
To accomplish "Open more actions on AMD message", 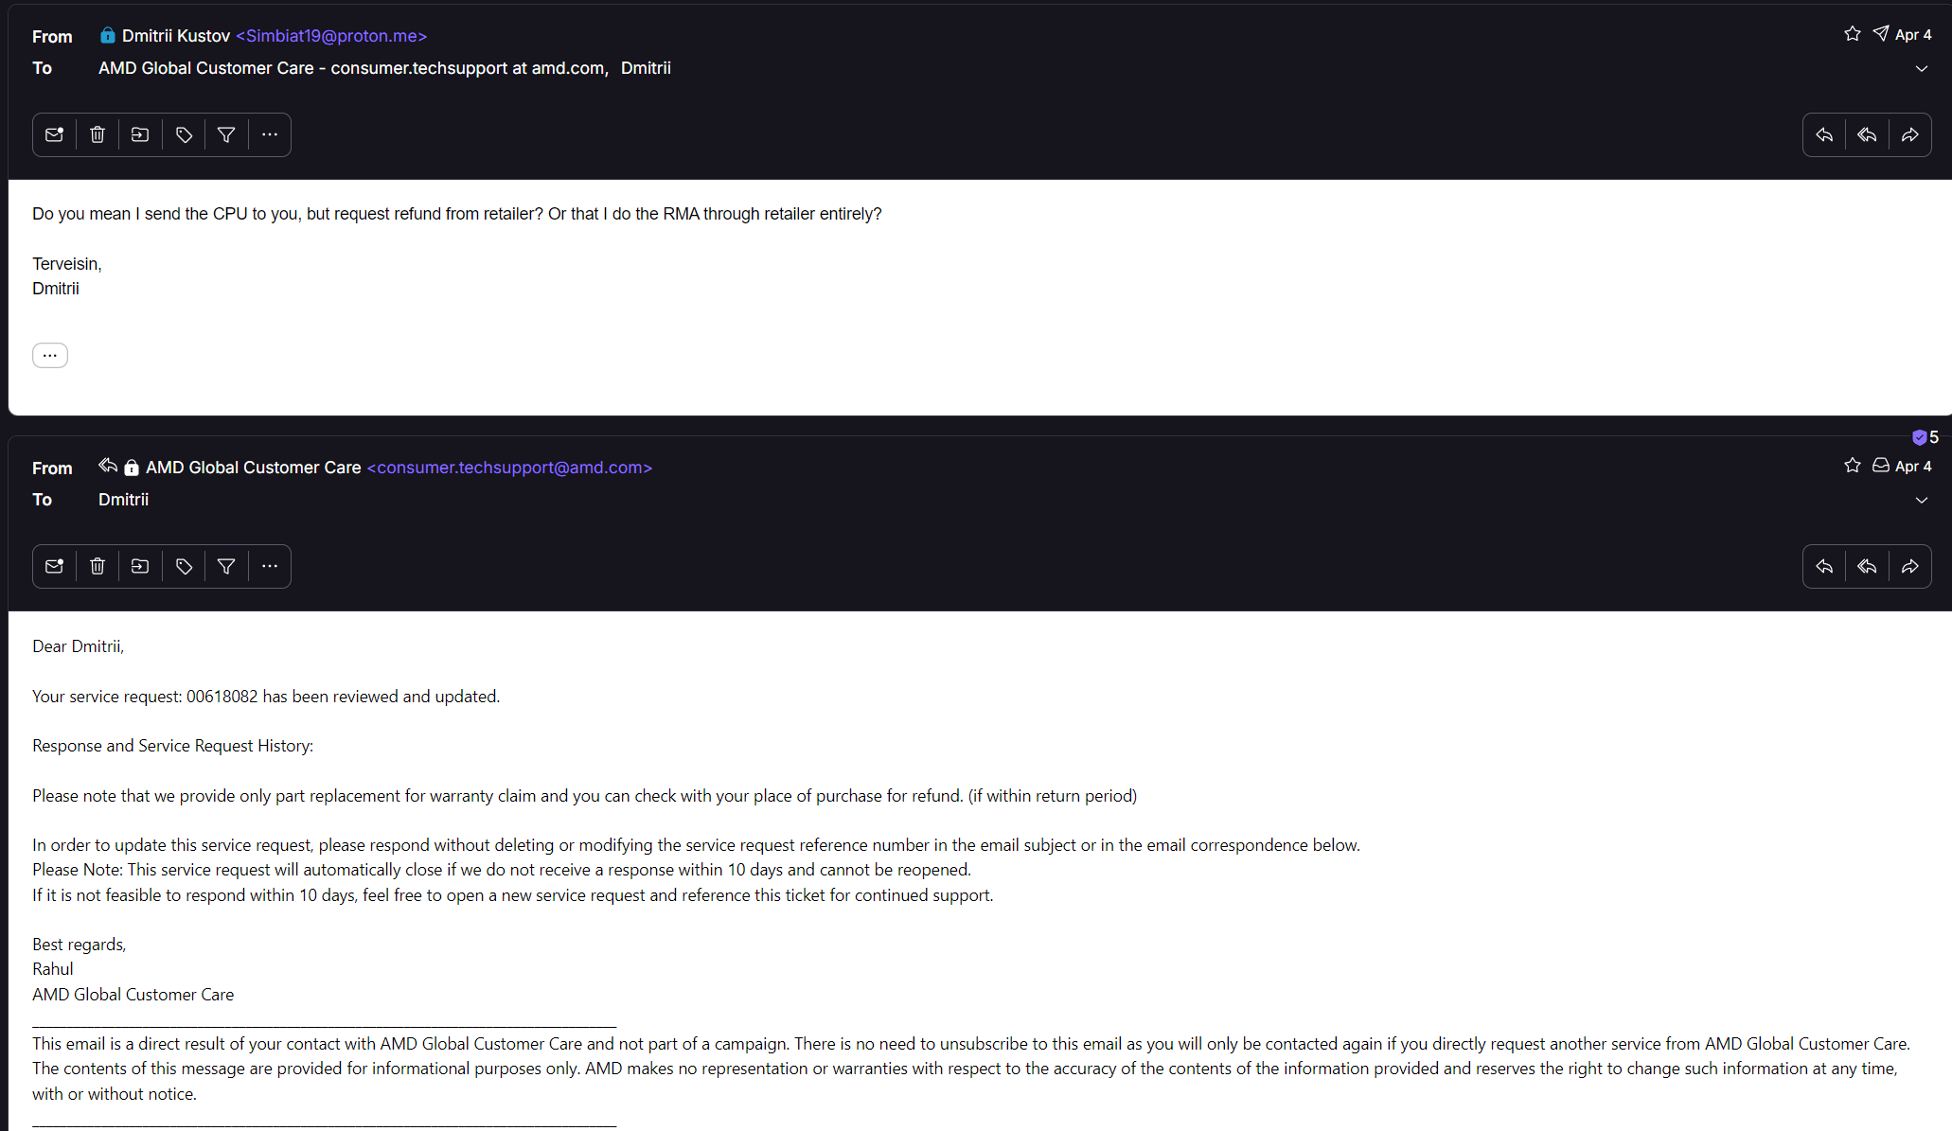I will point(270,566).
